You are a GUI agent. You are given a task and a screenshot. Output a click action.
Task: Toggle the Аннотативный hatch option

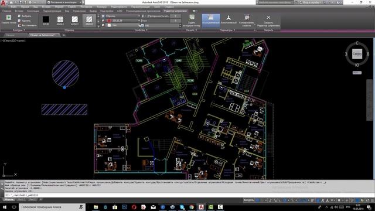[x=229, y=21]
